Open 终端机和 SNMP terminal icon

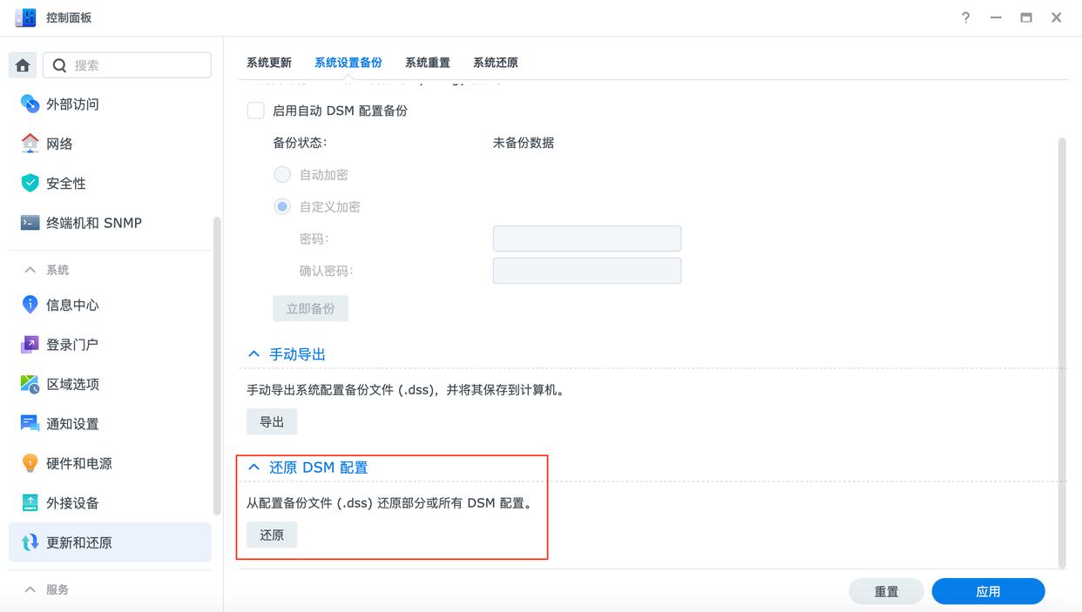click(x=30, y=223)
